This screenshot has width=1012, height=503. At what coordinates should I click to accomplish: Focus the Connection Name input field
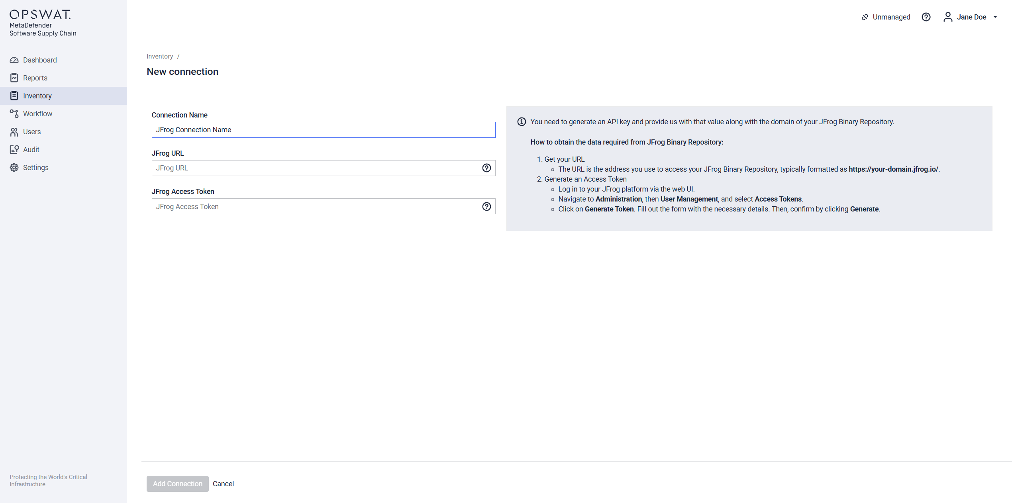point(324,130)
